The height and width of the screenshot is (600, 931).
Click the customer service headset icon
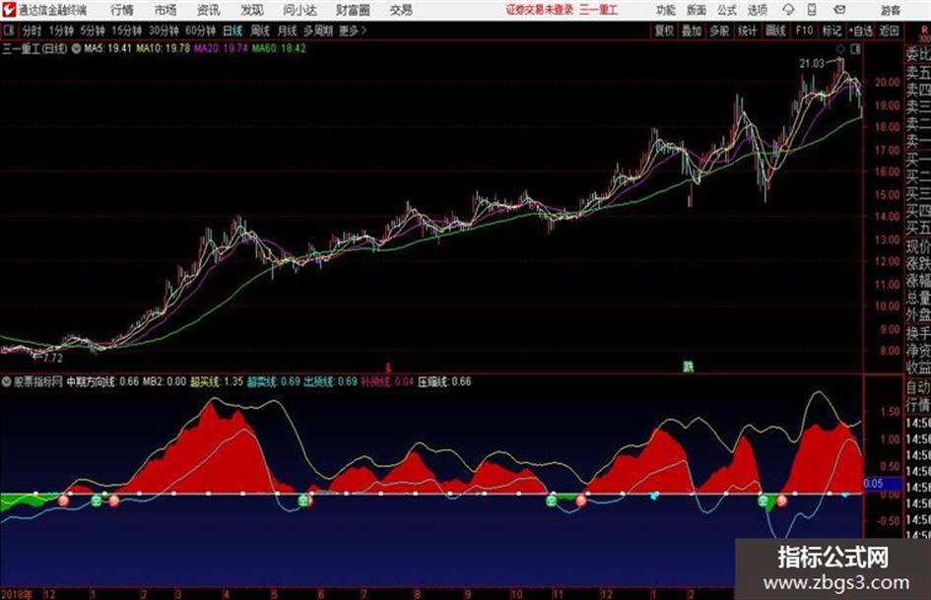point(788,10)
